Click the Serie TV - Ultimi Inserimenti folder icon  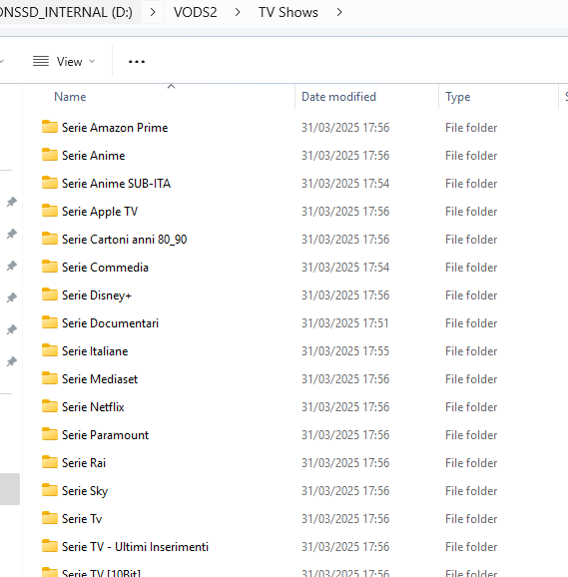click(x=50, y=546)
